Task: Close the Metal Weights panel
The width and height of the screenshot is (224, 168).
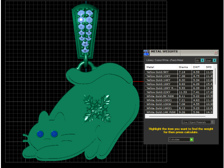Action: tap(216, 53)
